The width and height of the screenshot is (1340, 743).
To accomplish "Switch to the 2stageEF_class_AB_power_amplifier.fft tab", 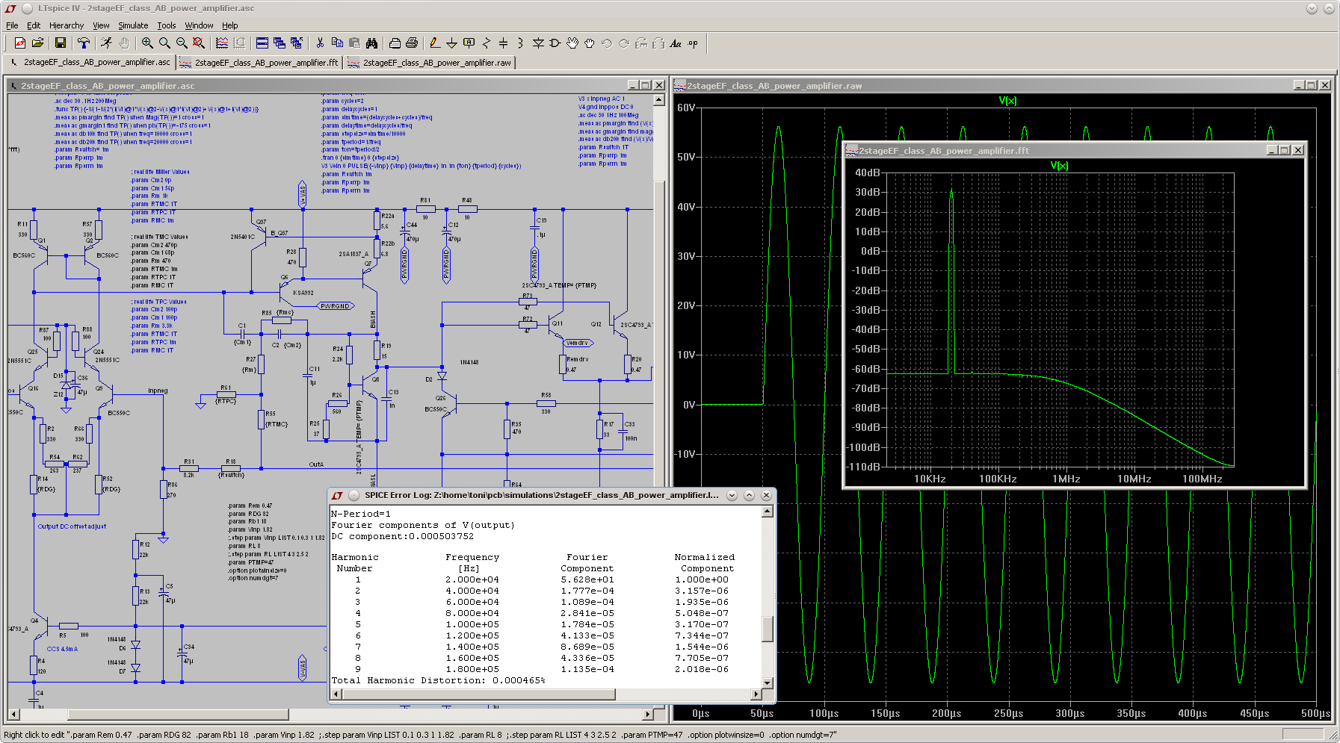I will click(x=259, y=63).
